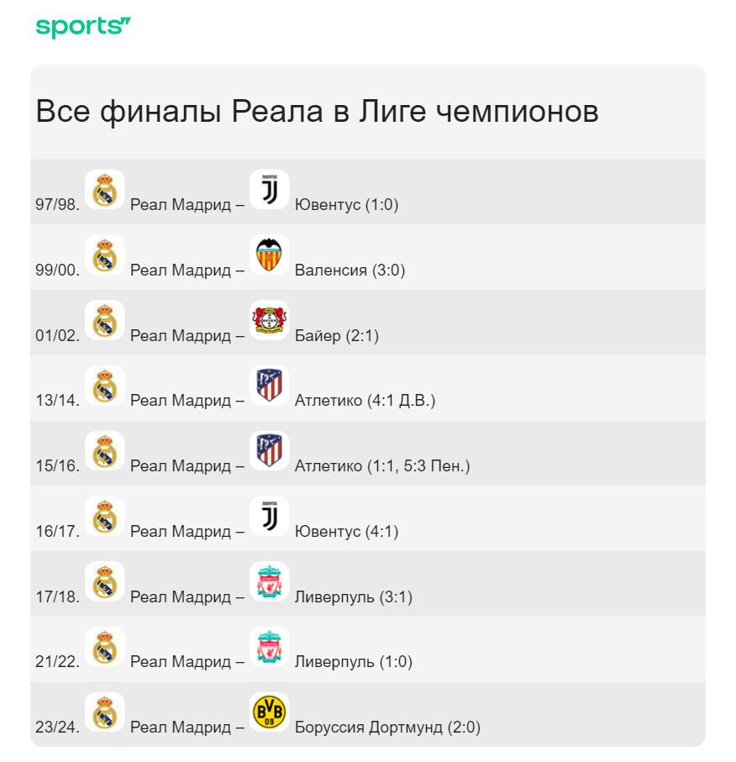Open Боруссия Дортмунд (2:0) link
Screen dimensions: 736x762
point(387,728)
